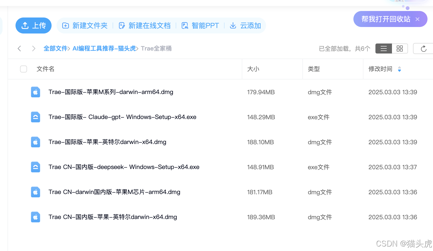Viewport: 433px width, 251px height.
Task: Click the 类型 column header
Action: click(314, 69)
